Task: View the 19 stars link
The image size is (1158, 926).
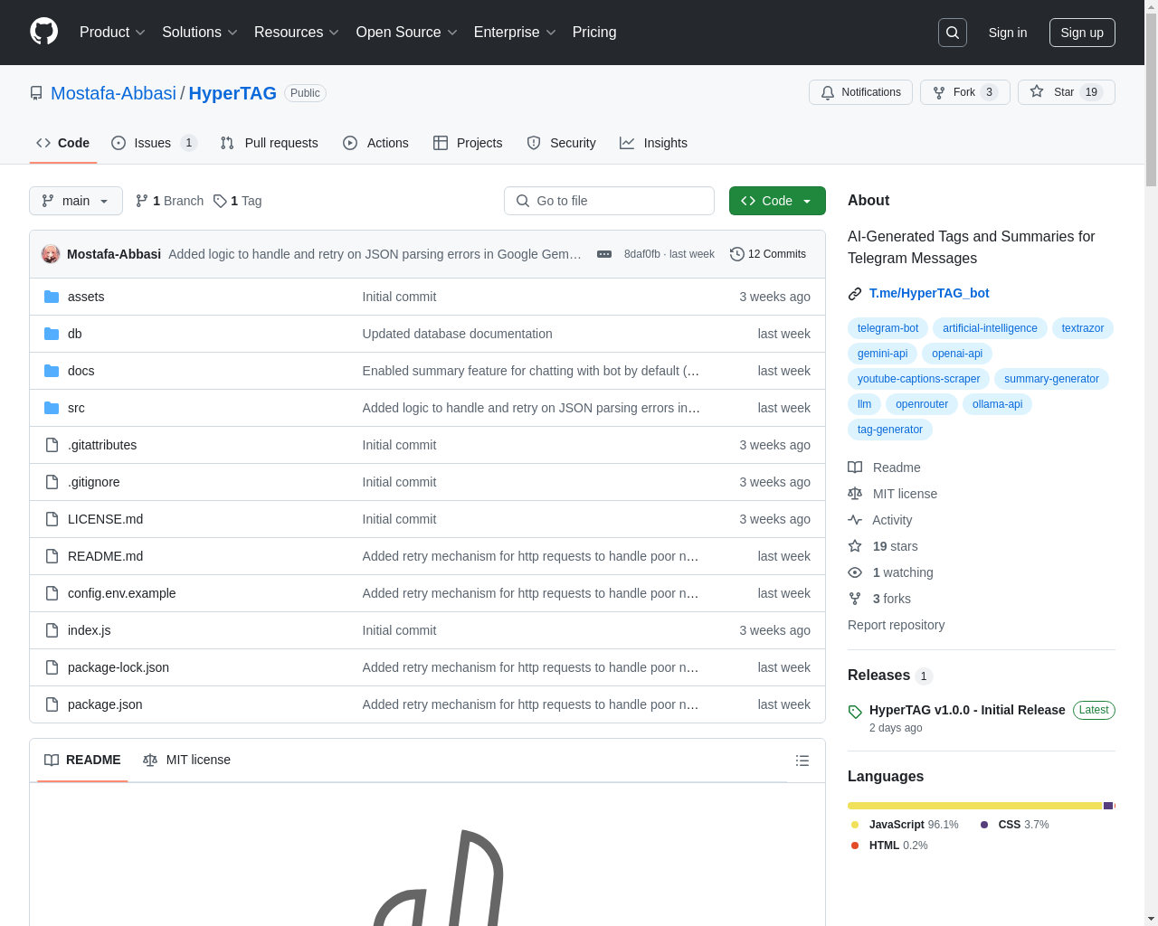Action: pyautogui.click(x=882, y=546)
